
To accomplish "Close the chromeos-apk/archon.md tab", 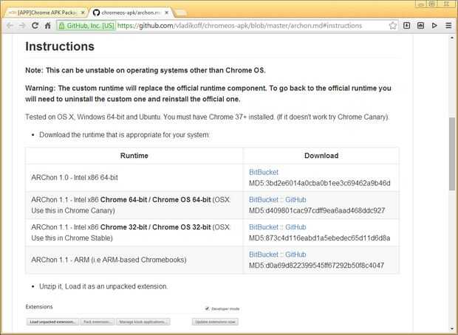I will pyautogui.click(x=166, y=13).
